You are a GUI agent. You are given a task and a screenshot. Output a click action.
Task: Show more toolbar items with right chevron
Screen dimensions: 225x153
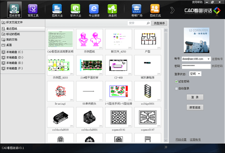click(x=173, y=10)
